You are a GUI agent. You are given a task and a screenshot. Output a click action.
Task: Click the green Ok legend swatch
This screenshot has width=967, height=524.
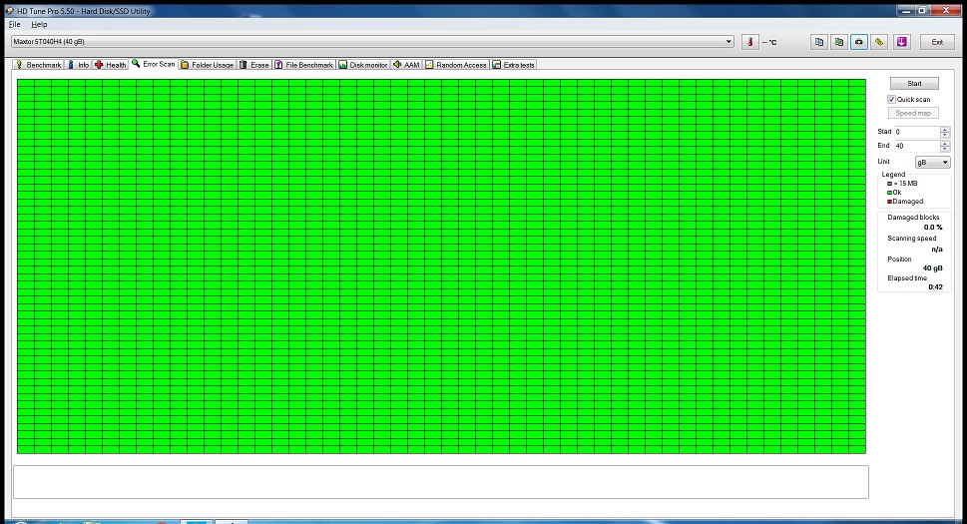pyautogui.click(x=889, y=193)
